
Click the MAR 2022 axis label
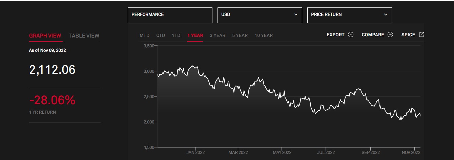pyautogui.click(x=238, y=153)
